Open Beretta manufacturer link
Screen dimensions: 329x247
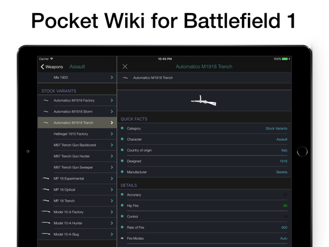coord(281,172)
